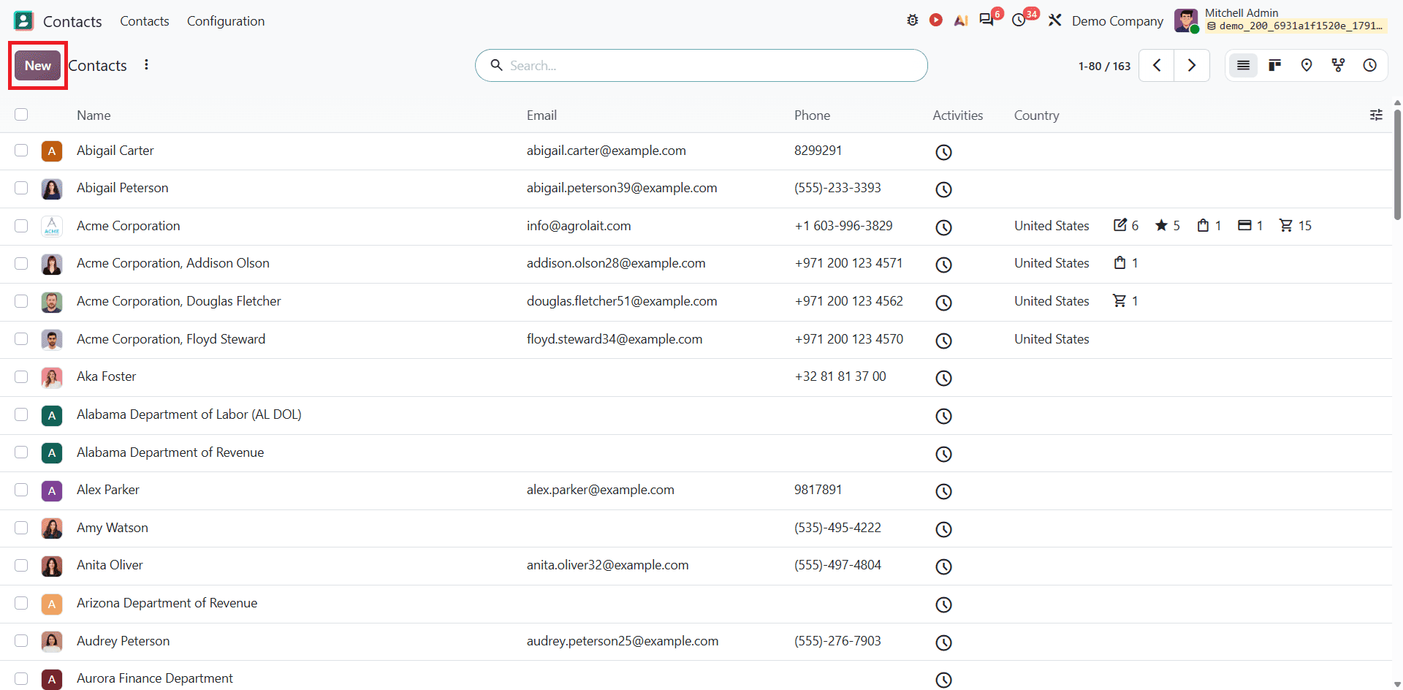Click the vertical scrollbar thumb
The image size is (1403, 690).
click(1397, 164)
